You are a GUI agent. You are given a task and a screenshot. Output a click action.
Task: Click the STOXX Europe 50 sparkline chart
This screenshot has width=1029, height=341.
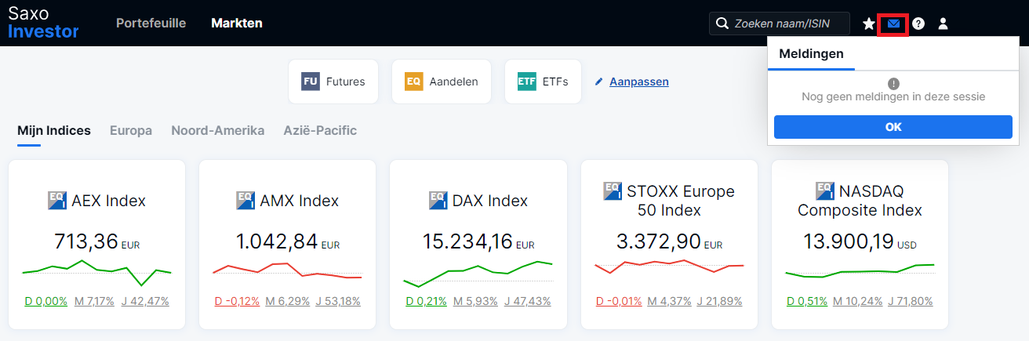(669, 267)
